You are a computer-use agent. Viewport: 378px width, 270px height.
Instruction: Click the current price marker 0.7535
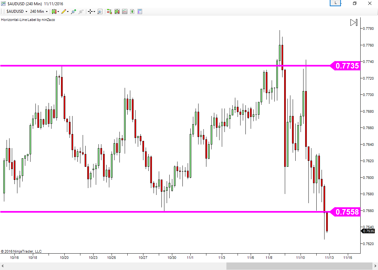click(367, 231)
